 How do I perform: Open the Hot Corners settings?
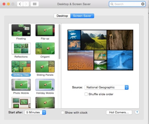click(119, 112)
